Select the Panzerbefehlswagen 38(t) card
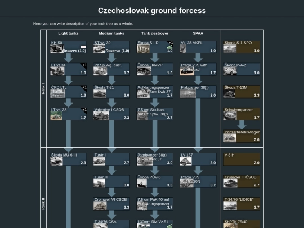Image resolution: width=304 pixels, height=228 pixels. [x=242, y=136]
